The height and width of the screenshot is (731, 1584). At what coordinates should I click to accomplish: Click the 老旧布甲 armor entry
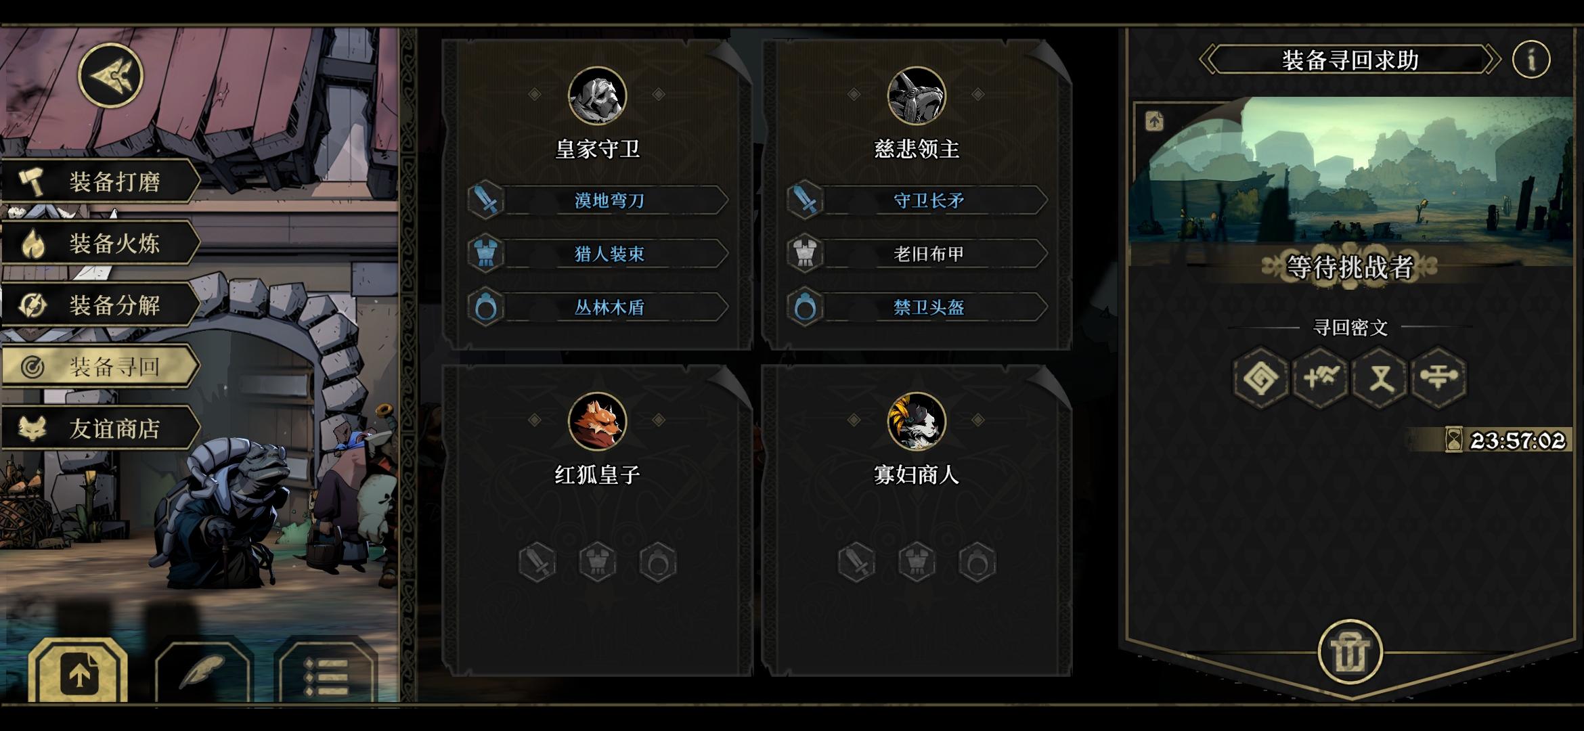917,254
